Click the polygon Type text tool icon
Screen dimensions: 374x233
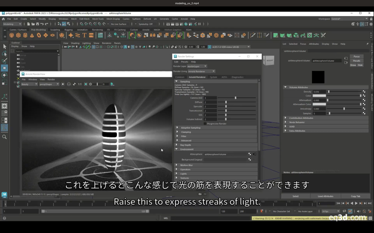[x=85, y=35]
